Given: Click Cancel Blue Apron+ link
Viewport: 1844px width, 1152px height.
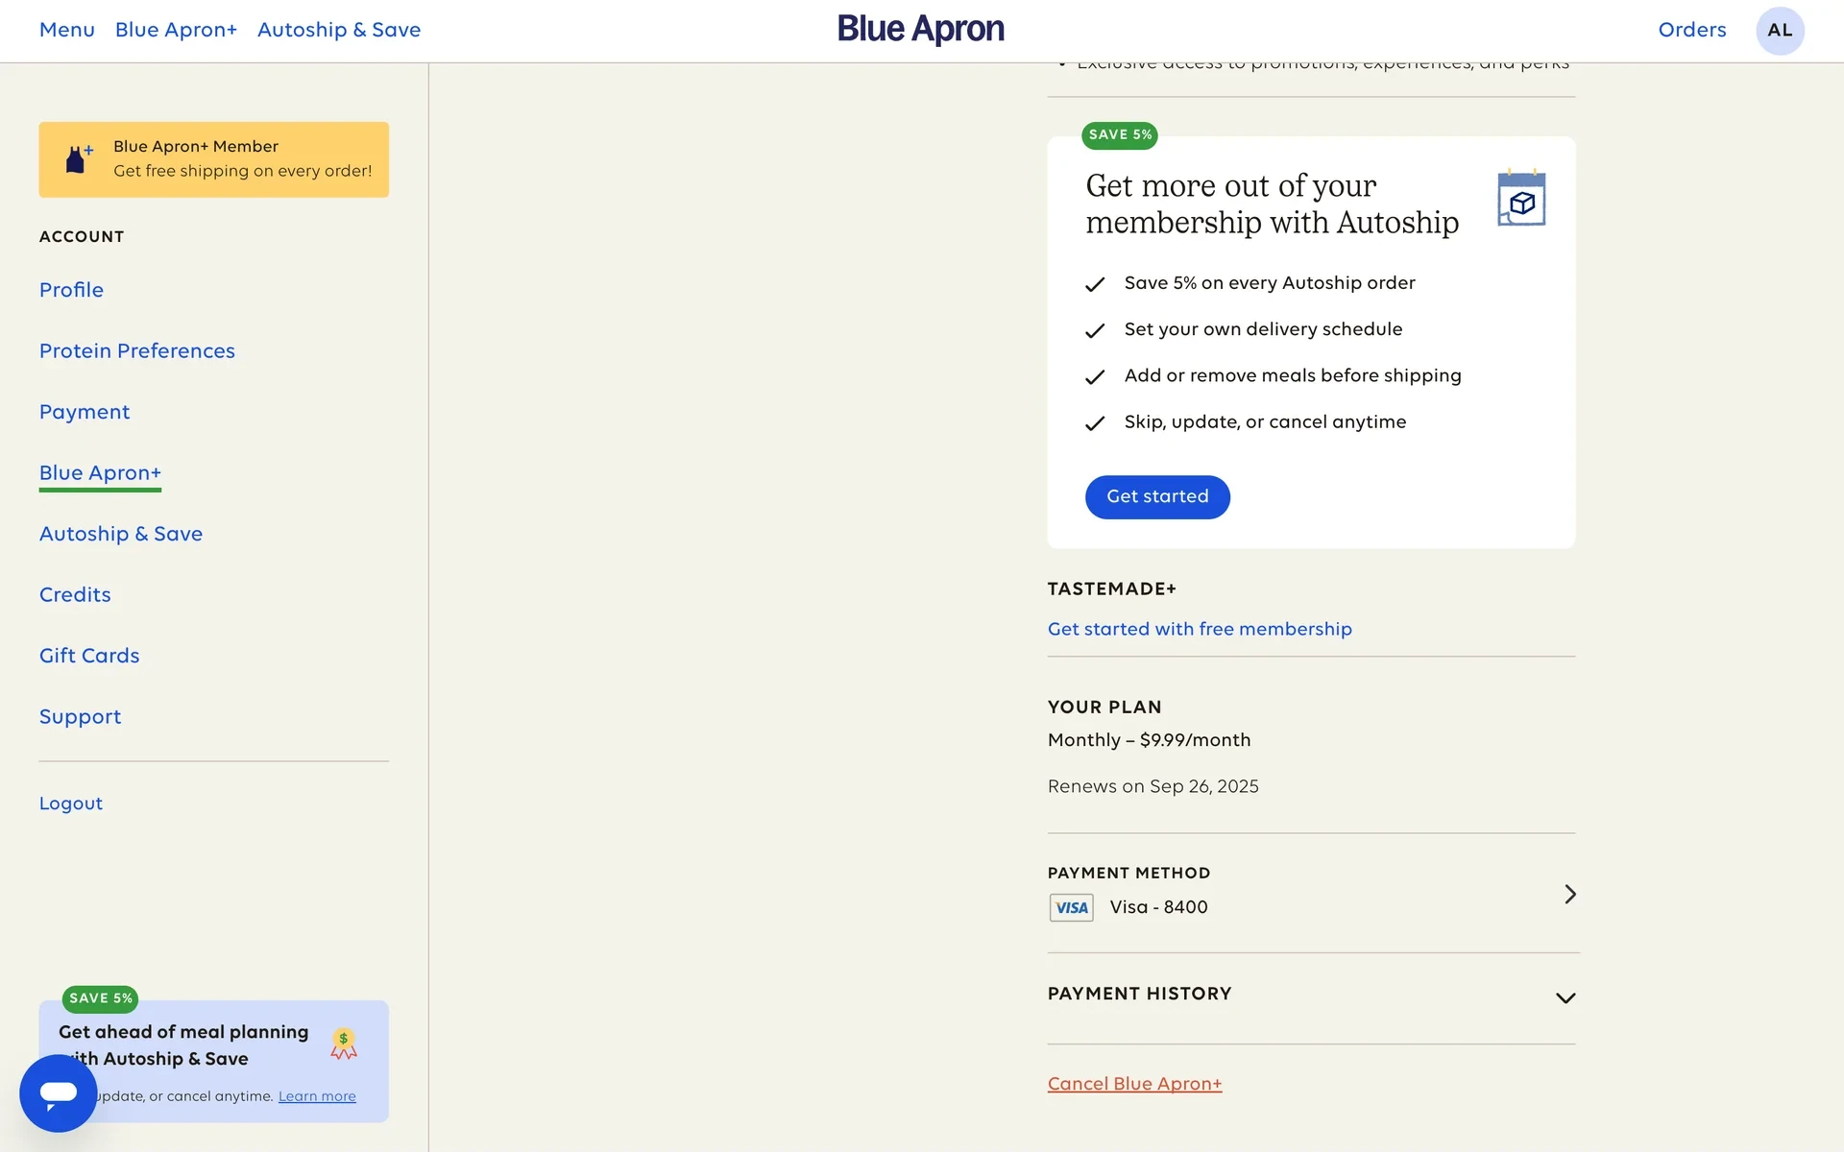Looking at the screenshot, I should (x=1134, y=1084).
